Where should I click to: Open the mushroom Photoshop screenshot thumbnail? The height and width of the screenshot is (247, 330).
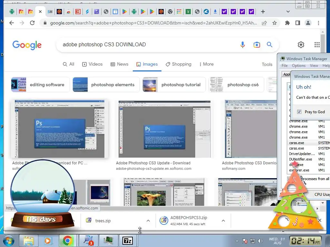tap(164, 192)
